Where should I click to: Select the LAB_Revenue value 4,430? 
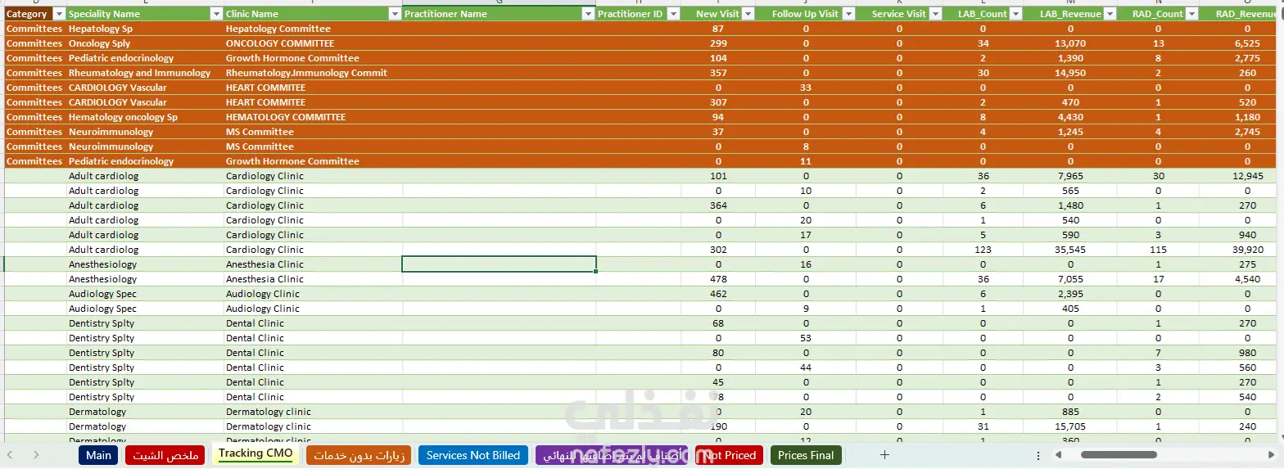1070,117
